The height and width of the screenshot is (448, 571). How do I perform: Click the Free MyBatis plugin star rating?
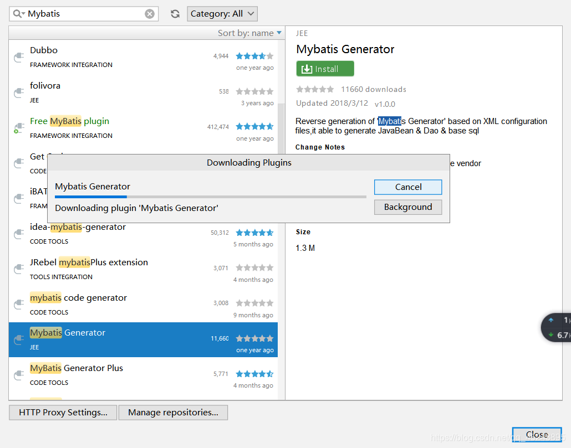pos(254,127)
